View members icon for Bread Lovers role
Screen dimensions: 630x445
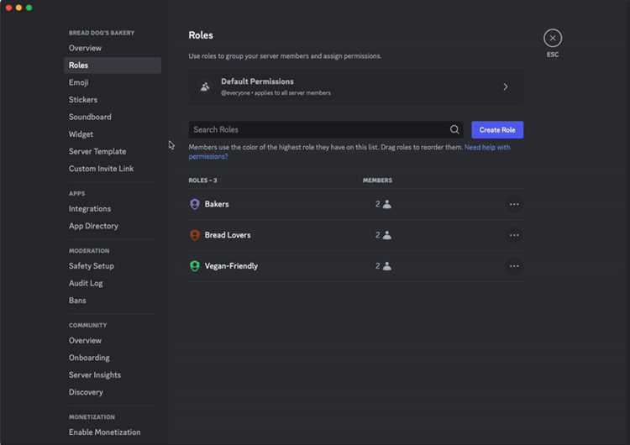coord(387,235)
